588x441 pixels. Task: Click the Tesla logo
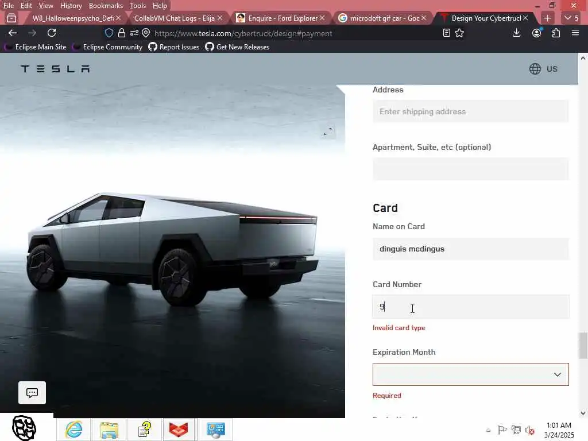pos(55,69)
